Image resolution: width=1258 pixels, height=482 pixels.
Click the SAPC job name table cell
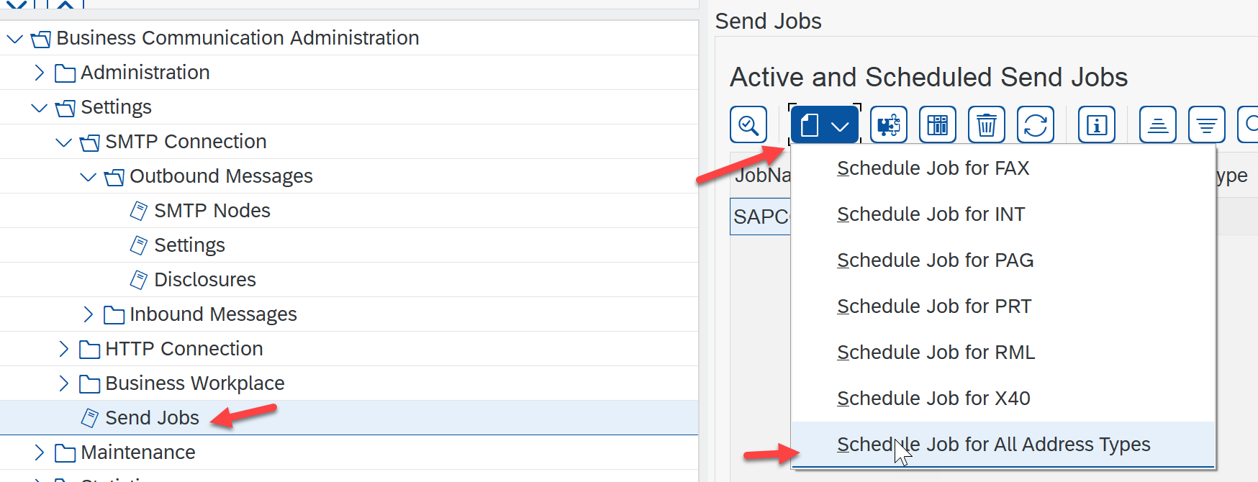pyautogui.click(x=761, y=217)
